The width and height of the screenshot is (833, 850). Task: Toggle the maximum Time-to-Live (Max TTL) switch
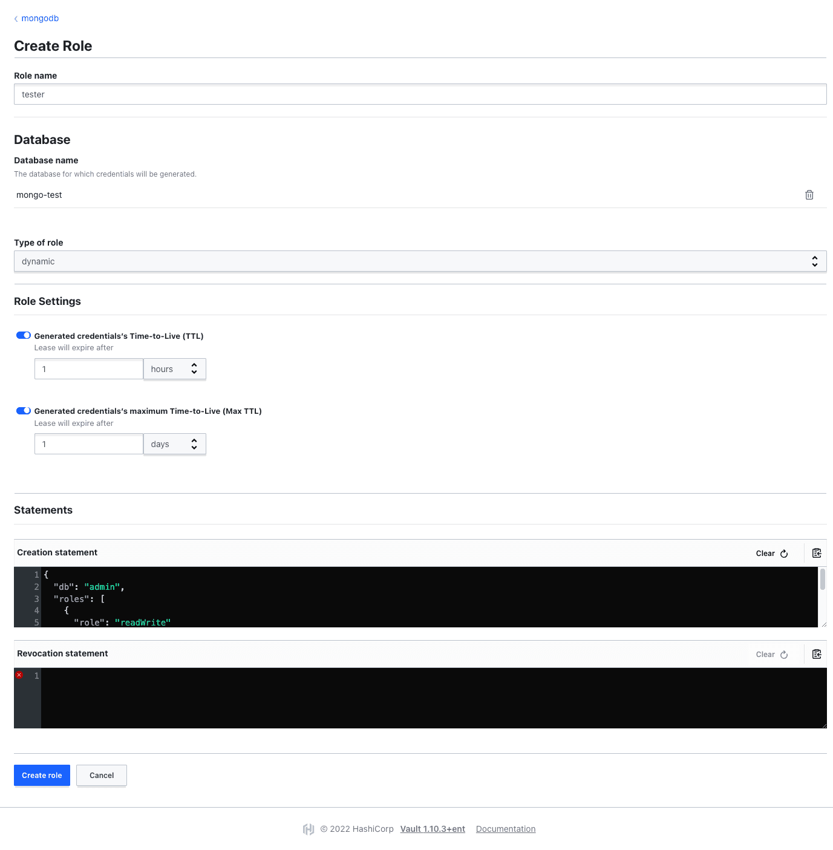(24, 411)
